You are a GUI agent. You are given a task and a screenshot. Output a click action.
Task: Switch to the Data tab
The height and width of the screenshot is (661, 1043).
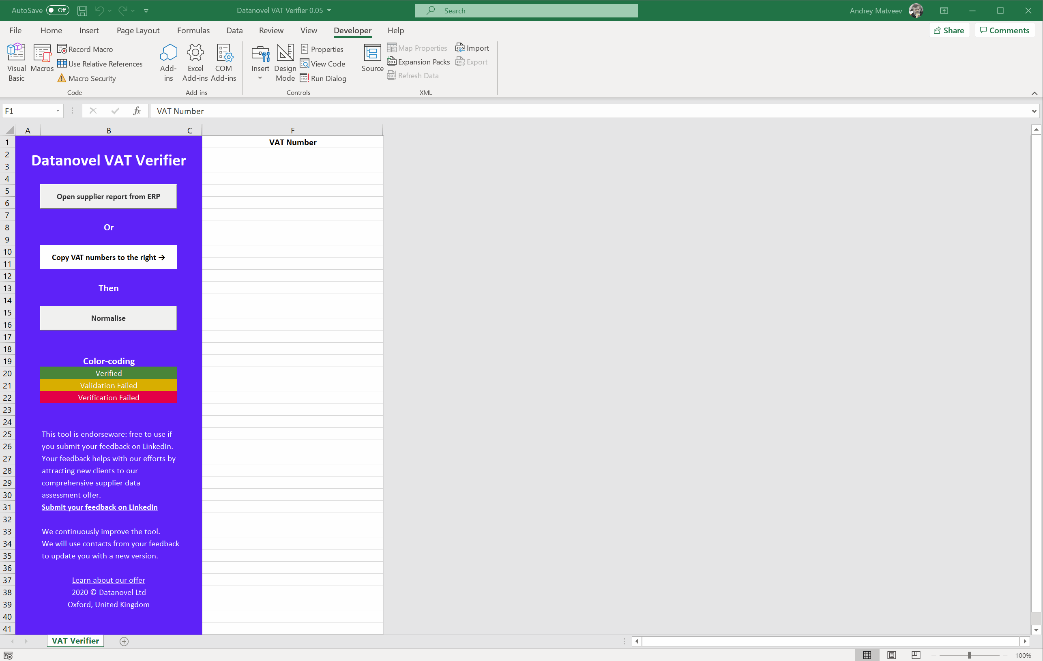pos(234,30)
